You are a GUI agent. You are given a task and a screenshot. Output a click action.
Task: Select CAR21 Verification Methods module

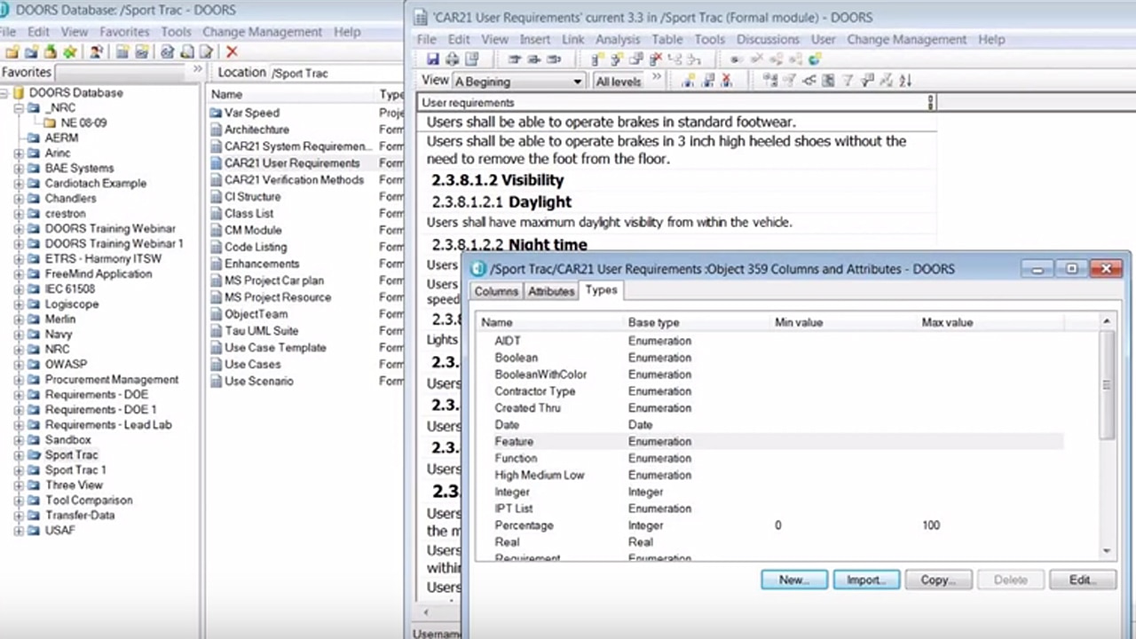pos(293,180)
